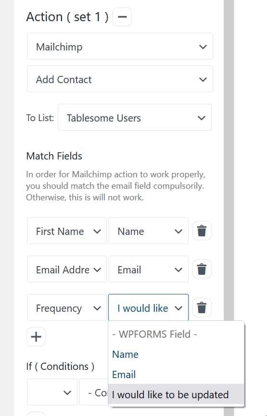
Task: Open the Tablesome Users list dropdown
Action: click(x=135, y=117)
